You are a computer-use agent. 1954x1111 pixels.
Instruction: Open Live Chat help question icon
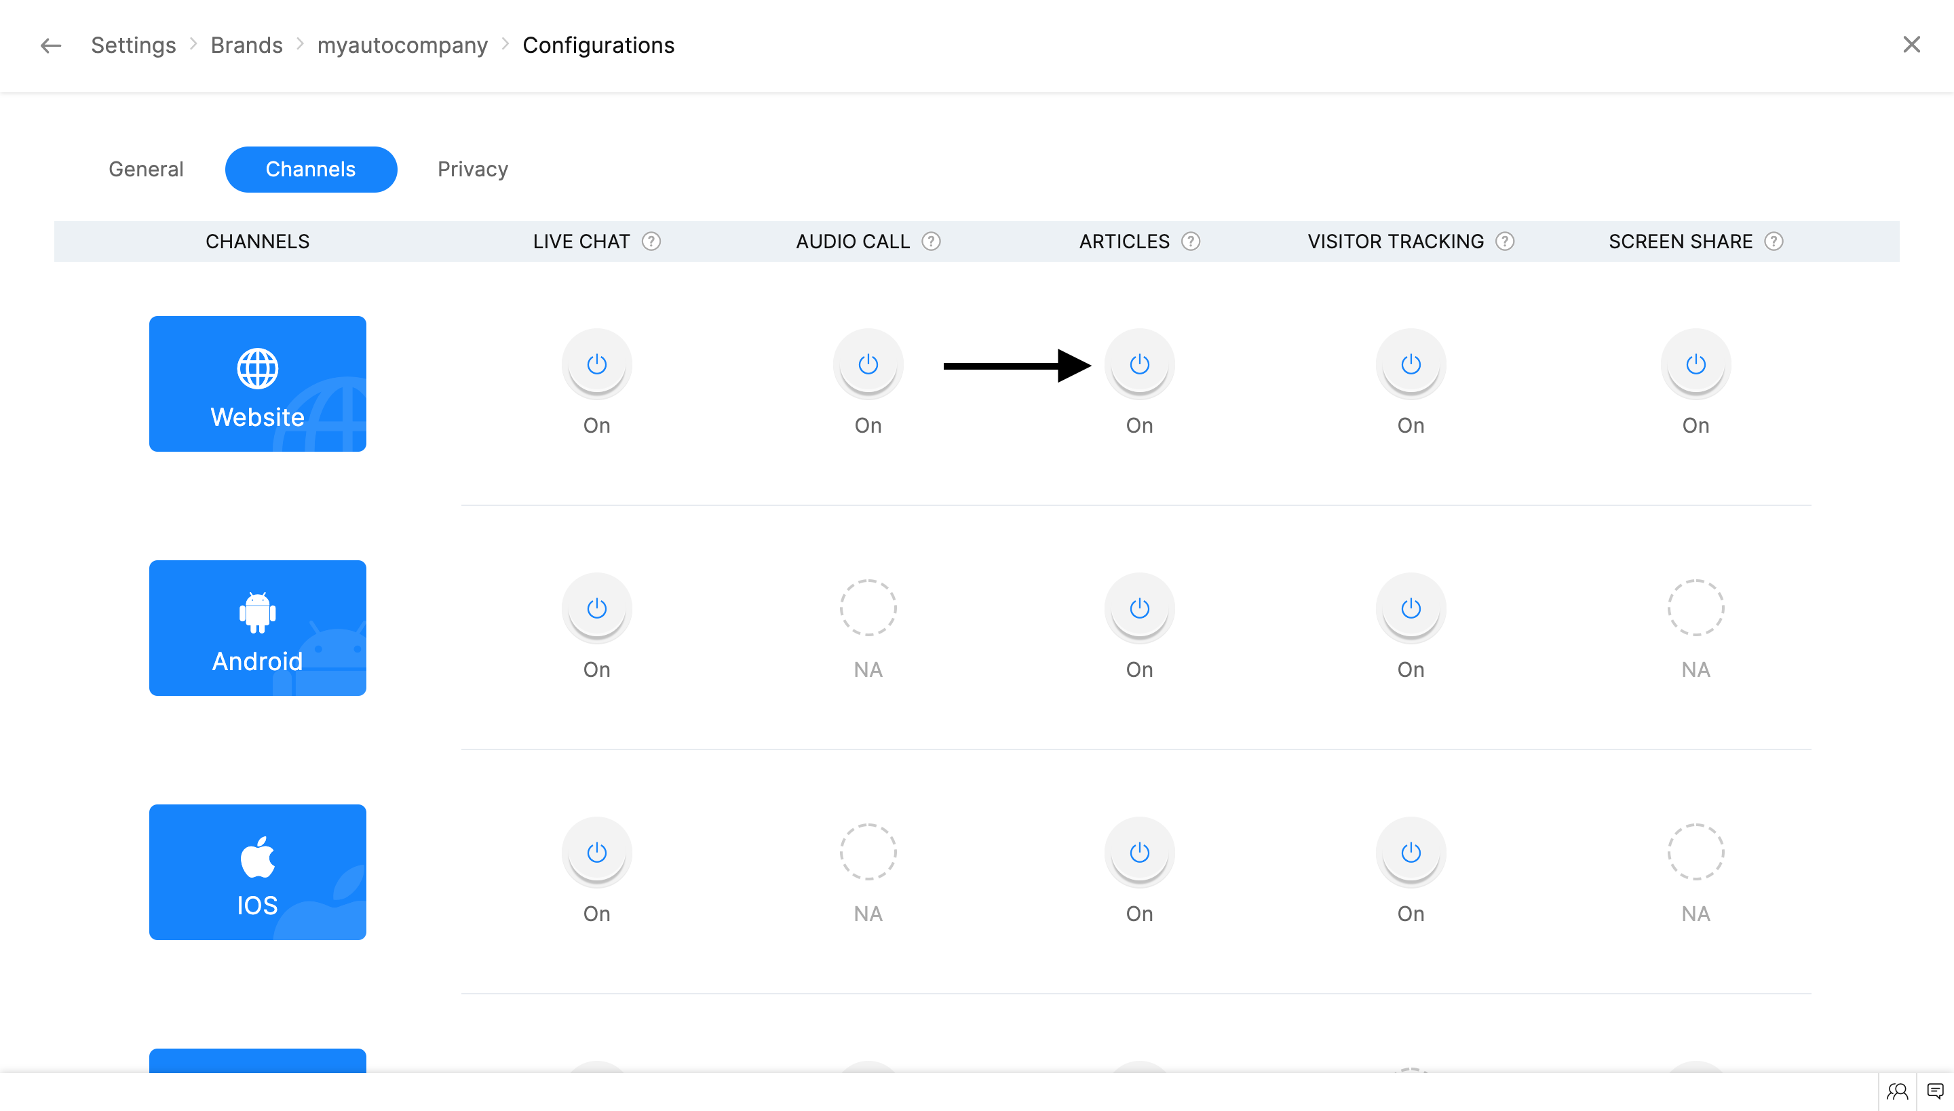tap(651, 241)
